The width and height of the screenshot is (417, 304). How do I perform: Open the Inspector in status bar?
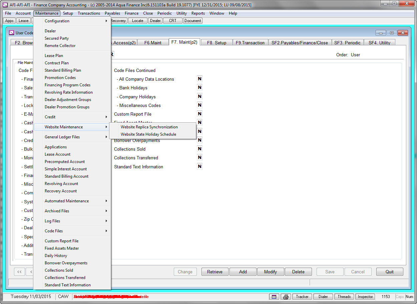[365, 297]
